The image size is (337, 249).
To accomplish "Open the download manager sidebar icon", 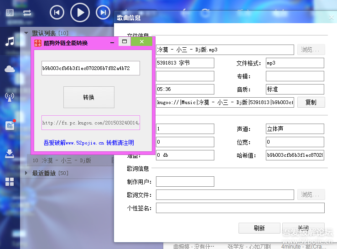I will (10, 154).
